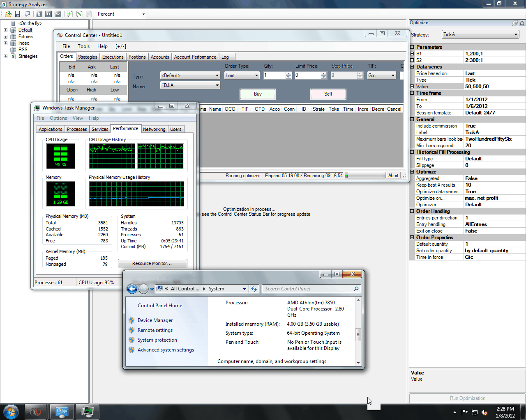Click the Abort button in status bar
Screen dimensions: 526x420
pos(393,176)
